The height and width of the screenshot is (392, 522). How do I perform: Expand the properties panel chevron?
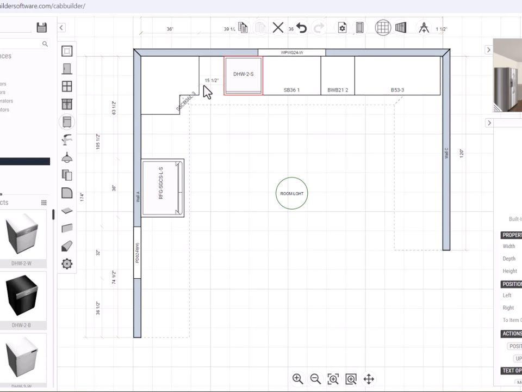tap(488, 123)
